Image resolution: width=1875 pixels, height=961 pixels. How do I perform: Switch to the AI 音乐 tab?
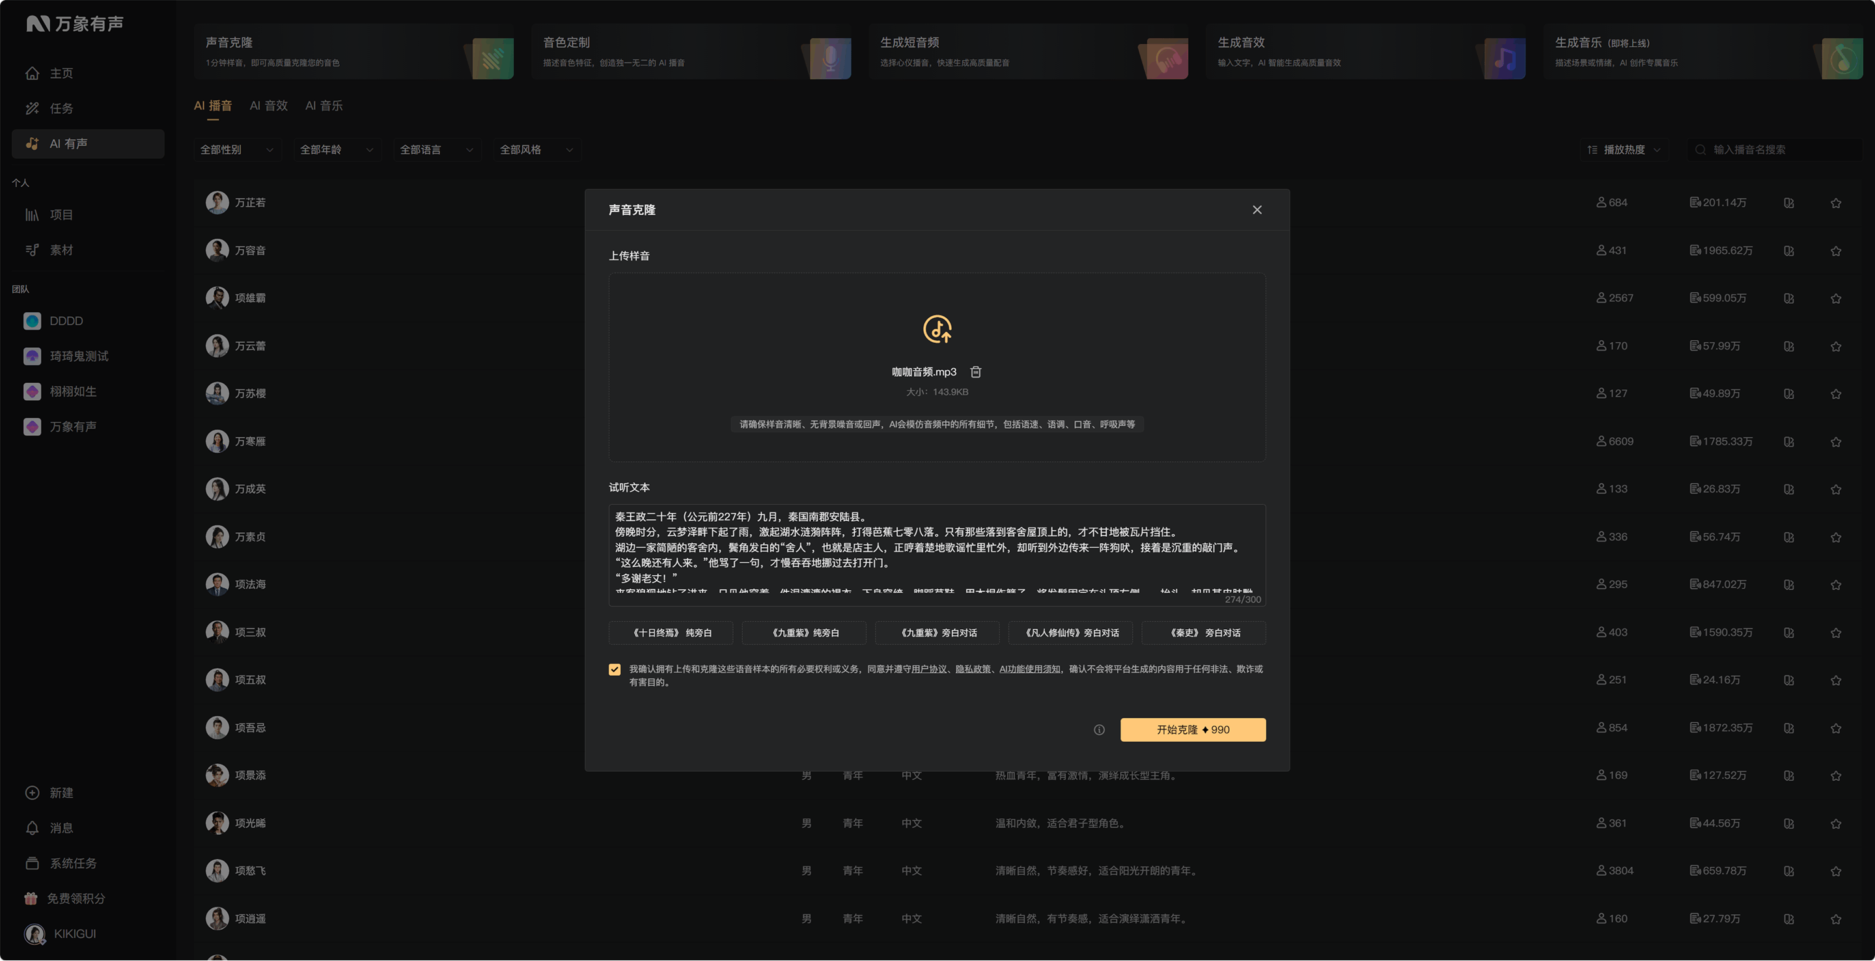click(324, 105)
